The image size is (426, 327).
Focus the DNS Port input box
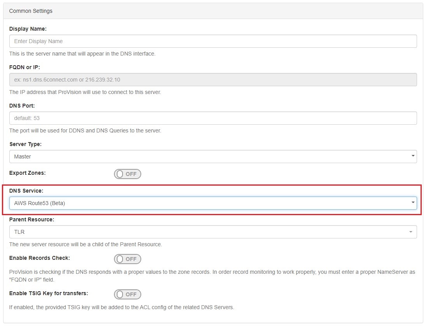213,118
